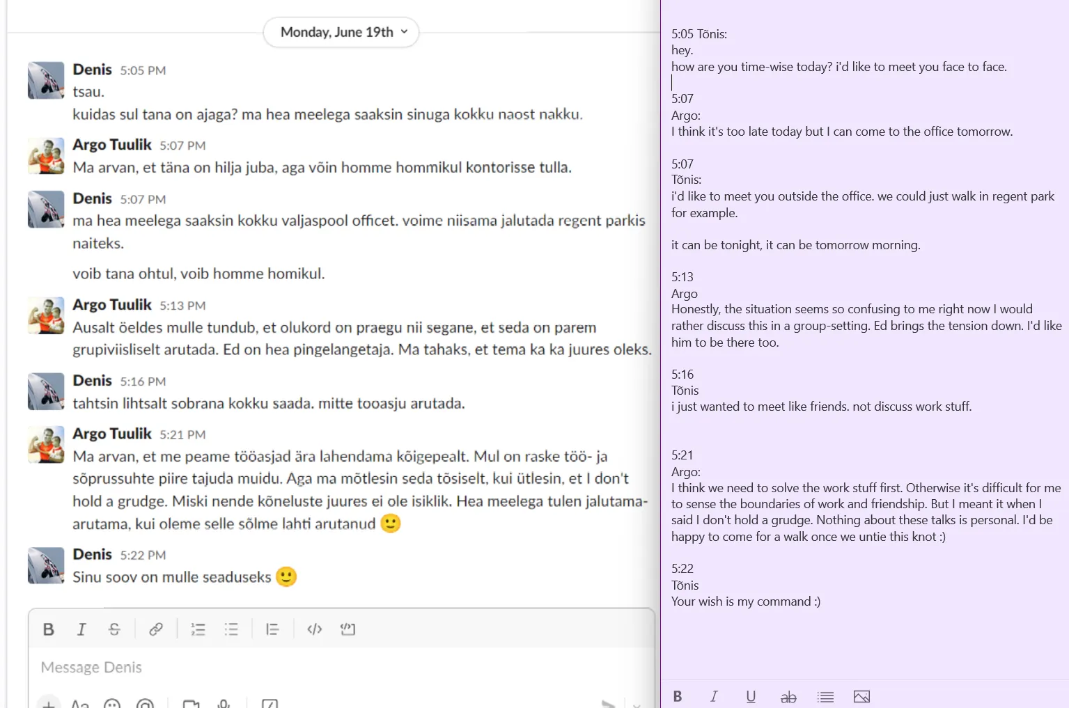Toggle italic formatting in Slack composer
1069x708 pixels.
click(81, 629)
